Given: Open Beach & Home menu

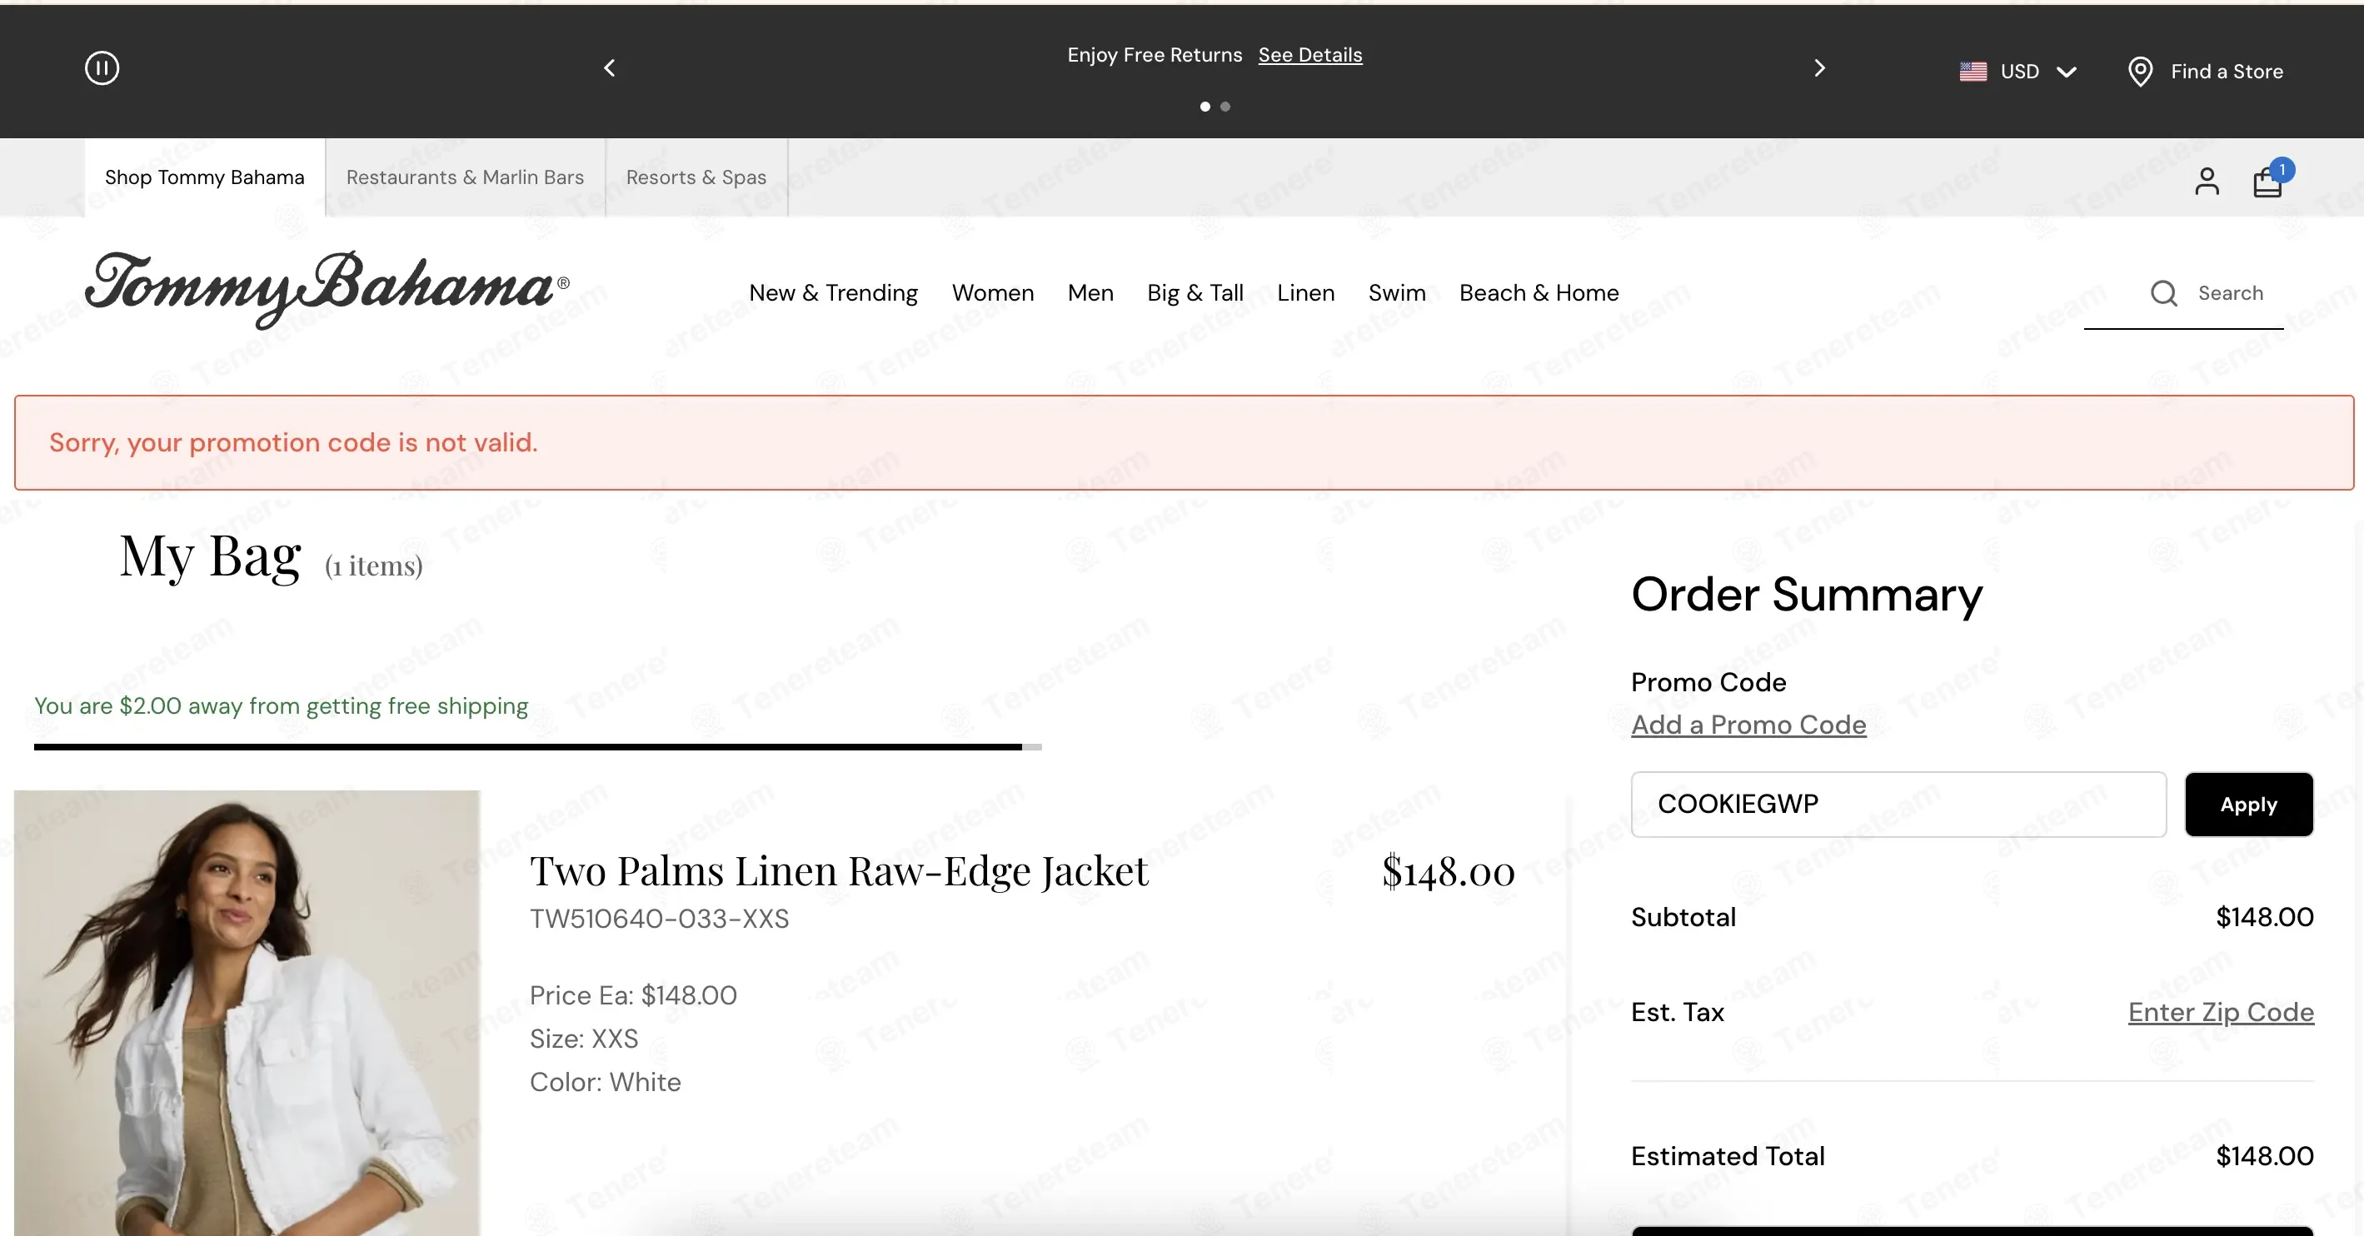Looking at the screenshot, I should [x=1539, y=292].
